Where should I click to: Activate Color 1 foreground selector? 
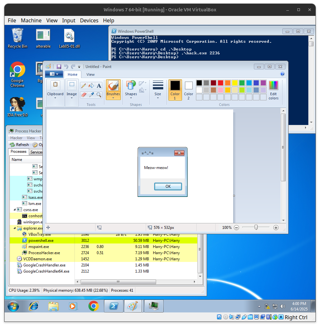point(175,90)
